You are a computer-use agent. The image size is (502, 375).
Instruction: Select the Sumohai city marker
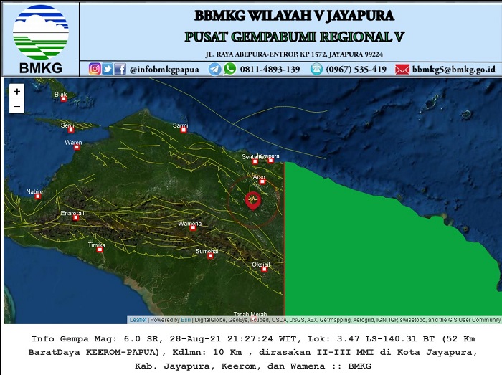click(x=210, y=256)
